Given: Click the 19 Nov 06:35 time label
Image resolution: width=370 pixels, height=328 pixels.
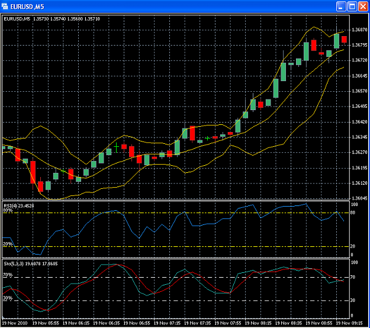Looking at the screenshot, I should pos(107,323).
